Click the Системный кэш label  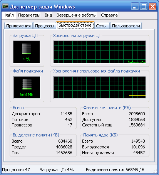pos(97,125)
